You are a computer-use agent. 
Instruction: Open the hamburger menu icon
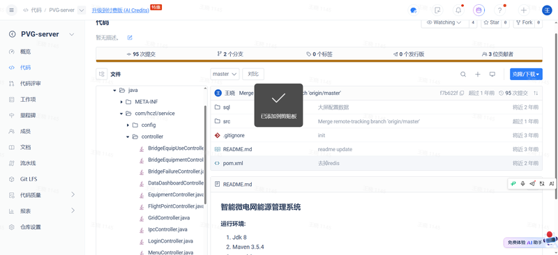point(11,10)
